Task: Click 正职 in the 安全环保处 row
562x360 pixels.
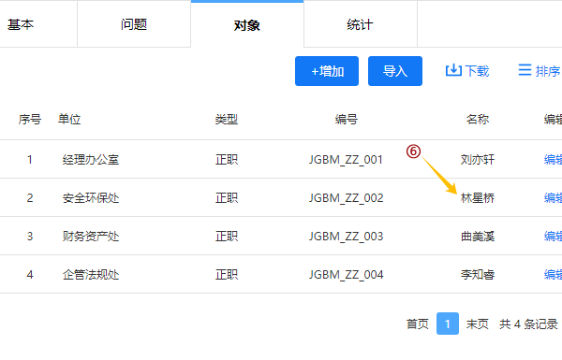Action: tap(227, 197)
